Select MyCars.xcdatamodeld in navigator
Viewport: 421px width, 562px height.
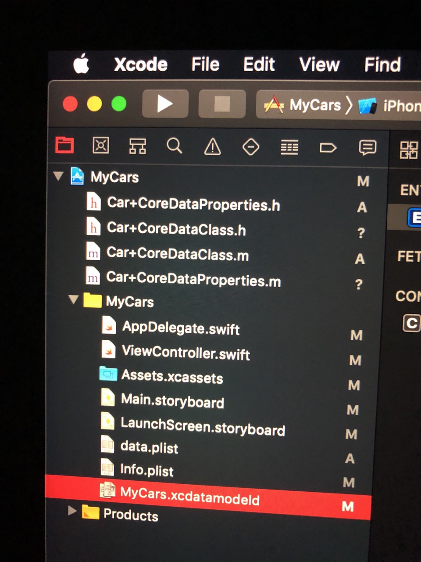208,498
